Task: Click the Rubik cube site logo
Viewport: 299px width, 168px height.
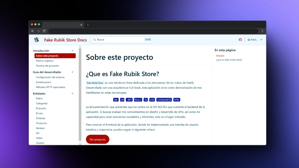Action: coord(36,40)
